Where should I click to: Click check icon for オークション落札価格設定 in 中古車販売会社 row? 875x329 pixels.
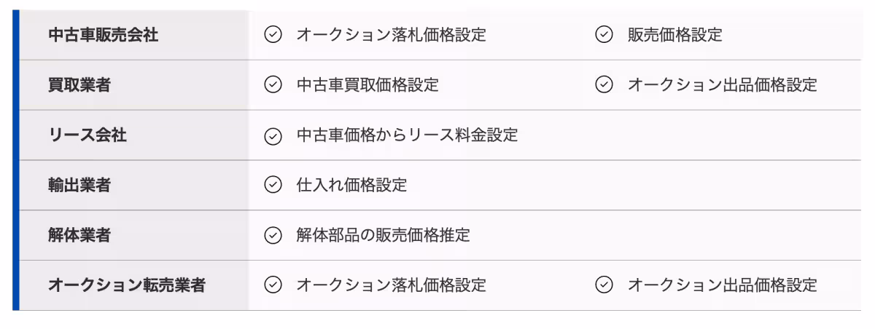click(x=273, y=35)
